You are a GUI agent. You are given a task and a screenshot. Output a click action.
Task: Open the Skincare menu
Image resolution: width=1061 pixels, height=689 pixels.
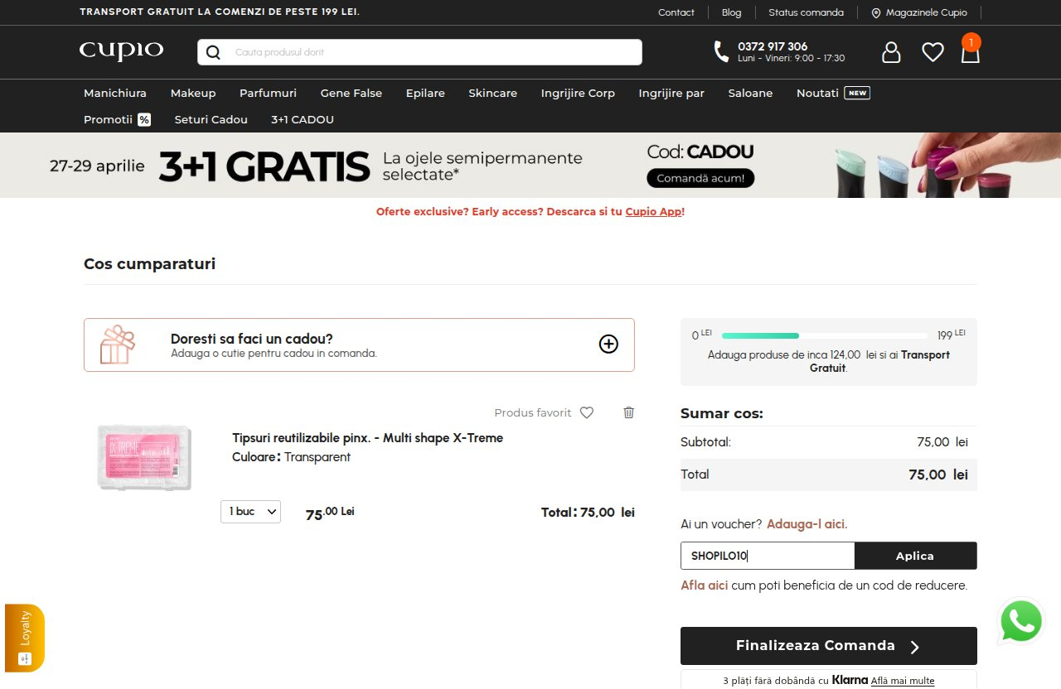click(x=492, y=93)
